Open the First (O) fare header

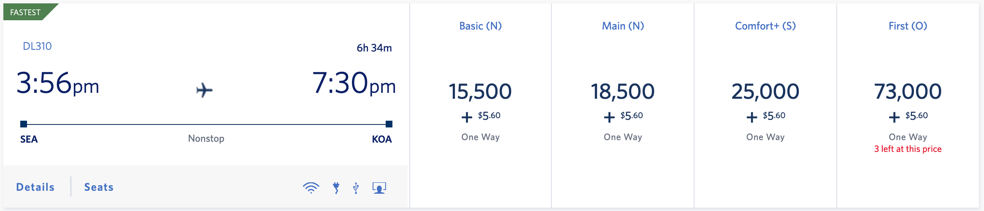click(x=908, y=26)
